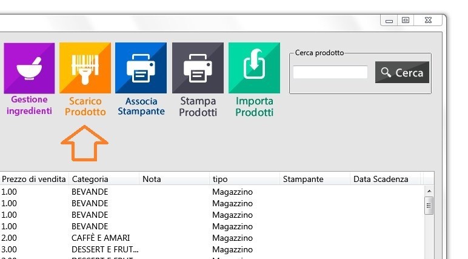Open the Importa Prodotti import icon
Viewport: 468px width, 259px height.
[254, 68]
